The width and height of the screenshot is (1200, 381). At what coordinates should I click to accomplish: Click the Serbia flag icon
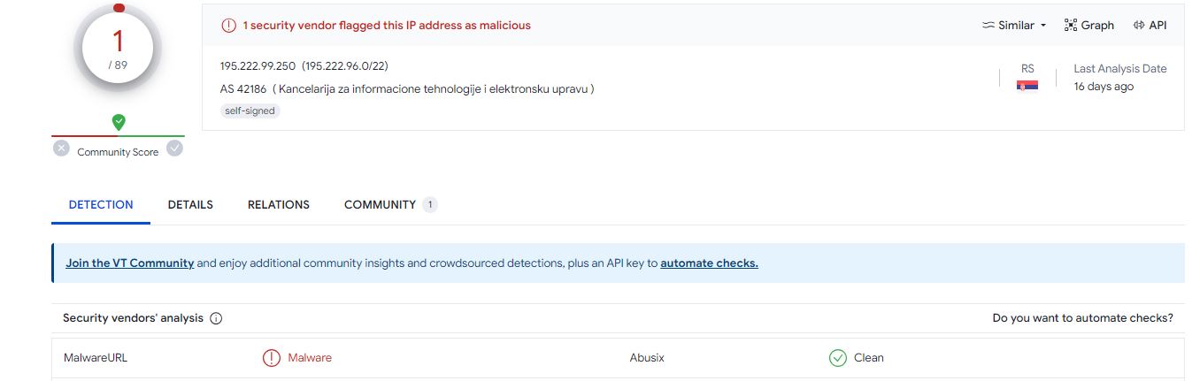pos(1027,85)
